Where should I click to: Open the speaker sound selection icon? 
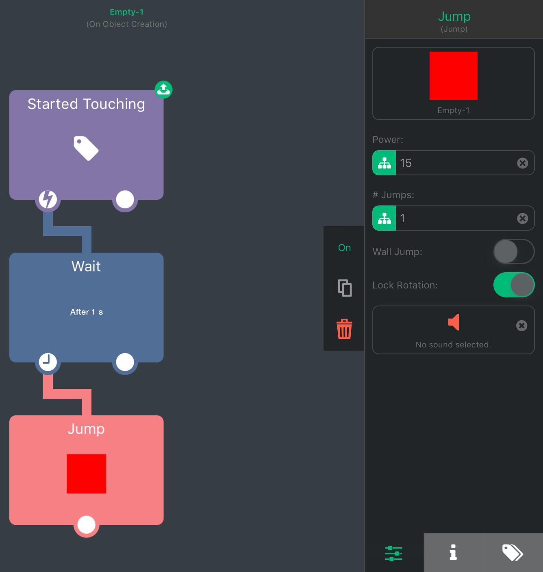[x=453, y=322]
